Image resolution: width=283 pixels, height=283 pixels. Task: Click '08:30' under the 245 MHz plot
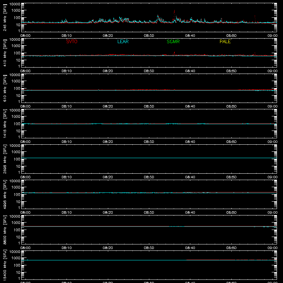click(149, 36)
